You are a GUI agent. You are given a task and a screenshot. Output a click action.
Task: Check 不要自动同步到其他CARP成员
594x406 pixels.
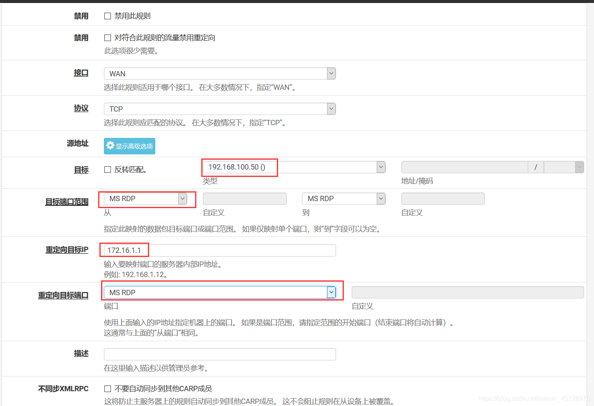point(108,389)
